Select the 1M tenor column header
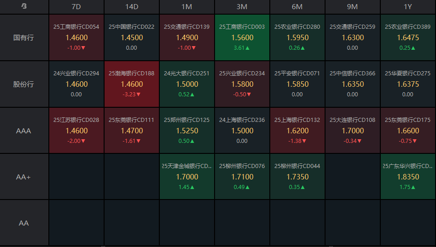This screenshot has width=436, height=247. tap(187, 7)
